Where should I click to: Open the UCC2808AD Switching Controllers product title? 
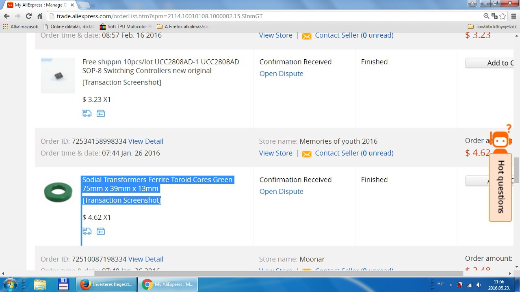161,66
